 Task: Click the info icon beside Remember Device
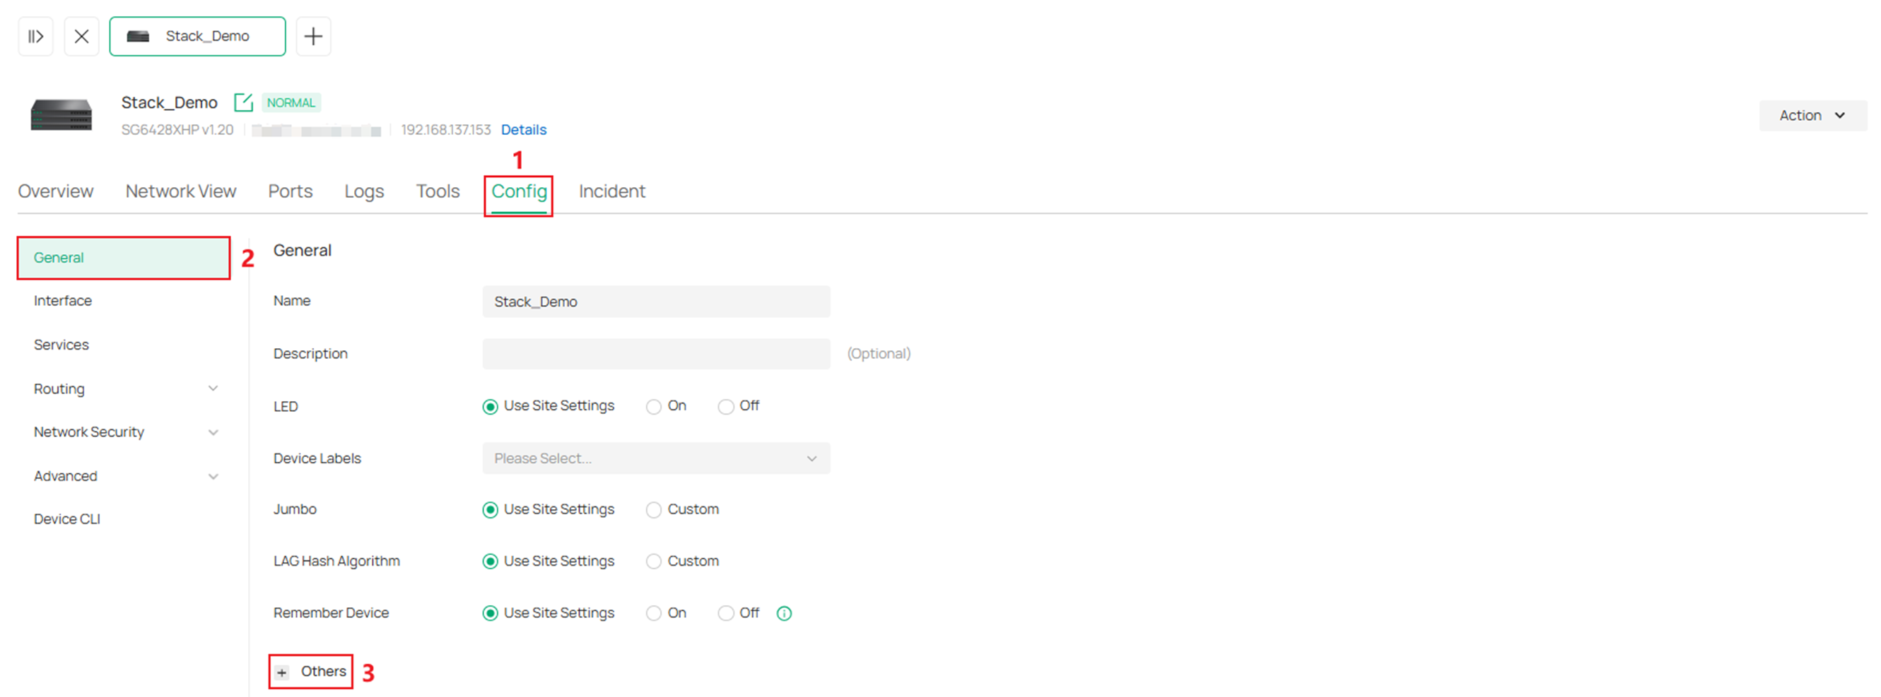(x=783, y=613)
